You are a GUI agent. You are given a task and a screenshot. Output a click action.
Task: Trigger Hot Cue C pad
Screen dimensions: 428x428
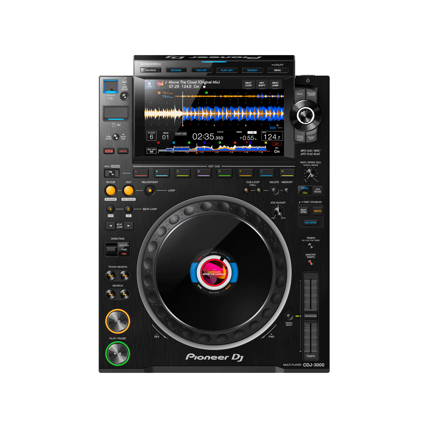[x=183, y=173]
